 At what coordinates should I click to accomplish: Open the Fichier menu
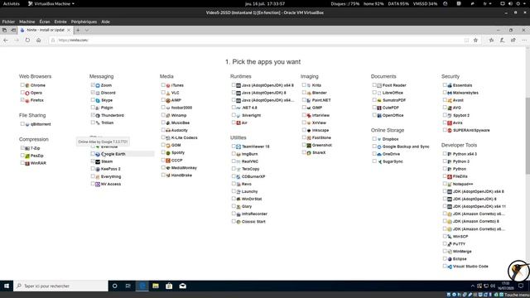[8, 22]
